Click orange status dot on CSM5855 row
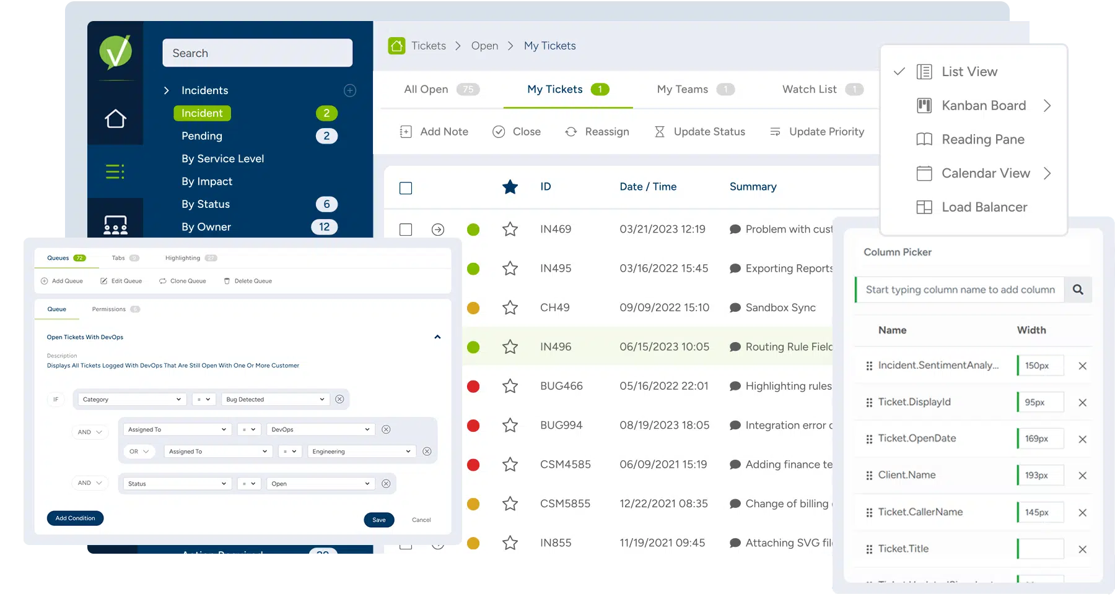Image resolution: width=1115 pixels, height=597 pixels. pyautogui.click(x=473, y=504)
